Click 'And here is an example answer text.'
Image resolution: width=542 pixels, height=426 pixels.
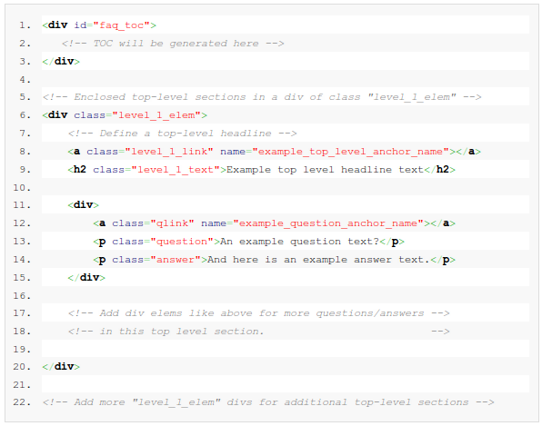318,260
